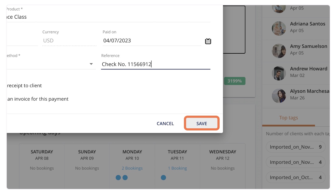Screen dimensions: 336x193
Task: Cancel the payment dialog
Action: pyautogui.click(x=165, y=123)
